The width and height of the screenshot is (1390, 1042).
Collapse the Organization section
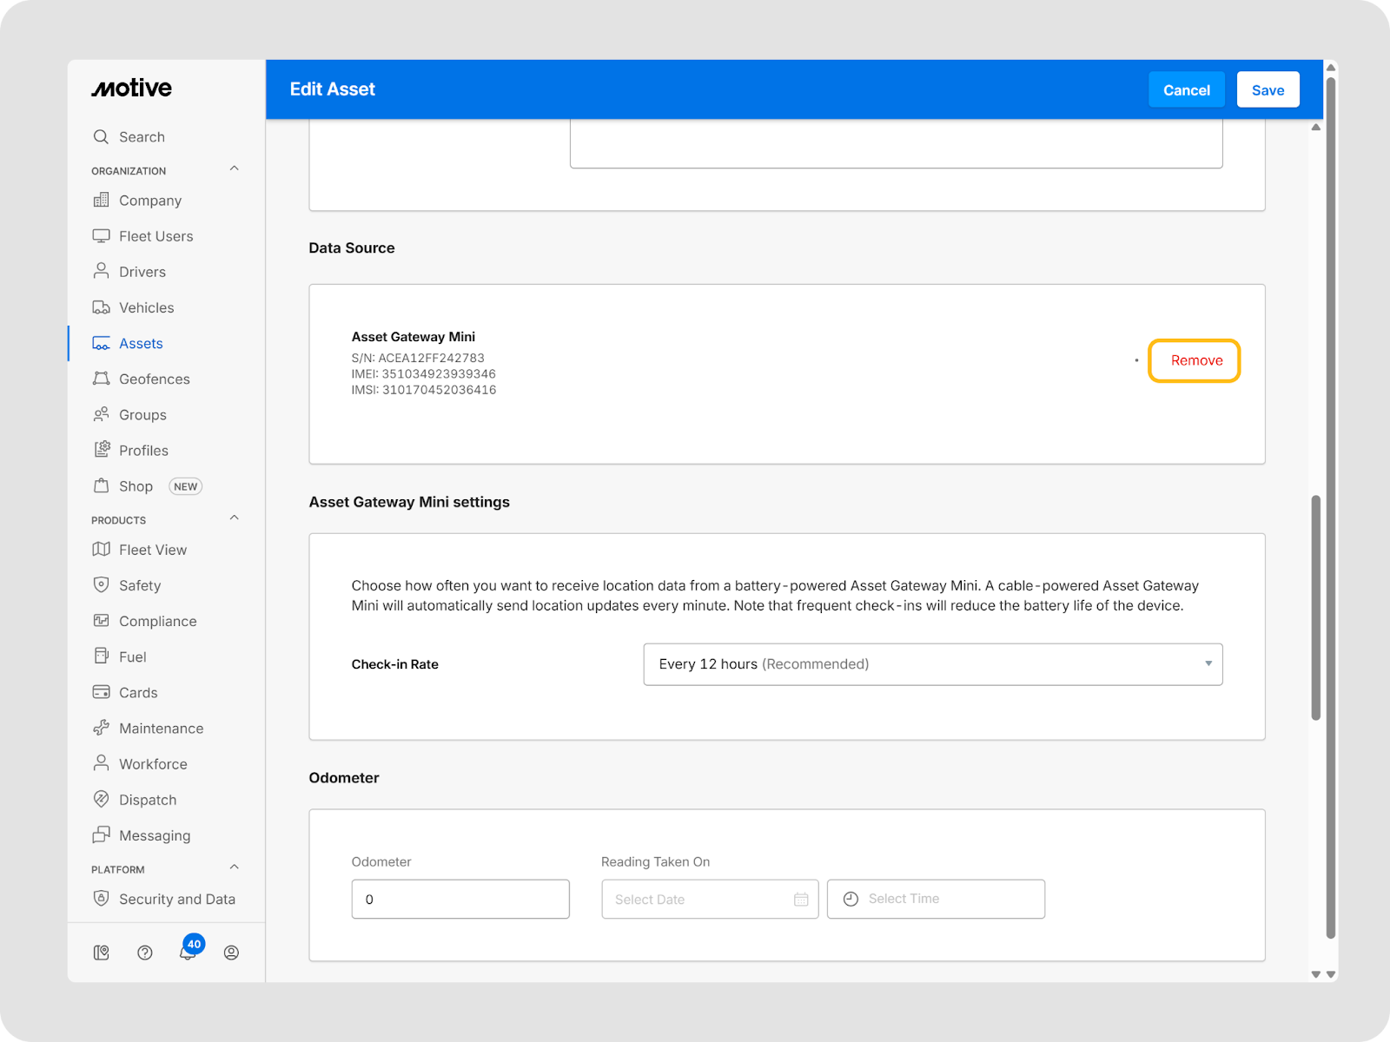234,169
